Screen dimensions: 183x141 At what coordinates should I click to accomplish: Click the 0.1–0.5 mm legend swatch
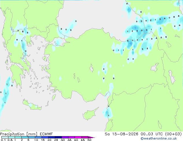tap(5, 137)
